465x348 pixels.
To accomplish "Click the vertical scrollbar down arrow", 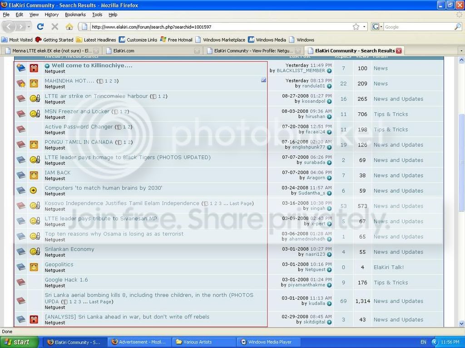I will [461, 324].
